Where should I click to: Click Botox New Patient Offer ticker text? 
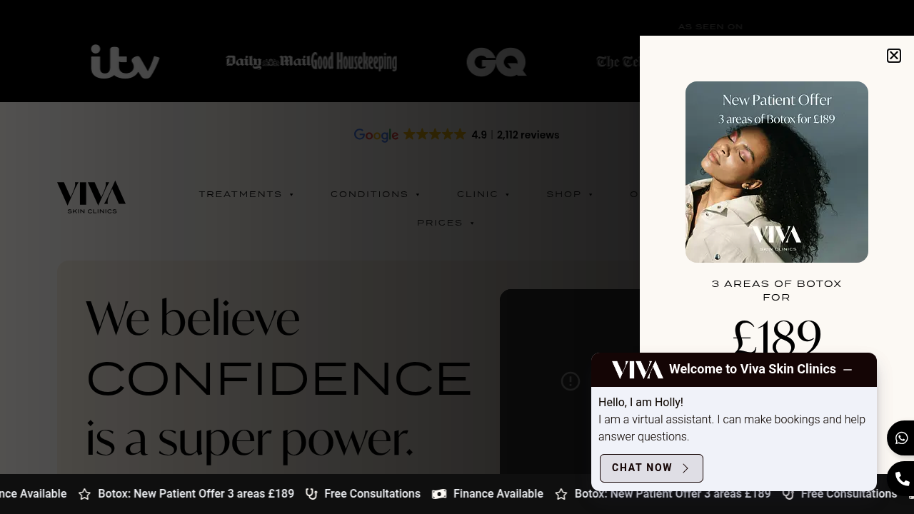(196, 494)
